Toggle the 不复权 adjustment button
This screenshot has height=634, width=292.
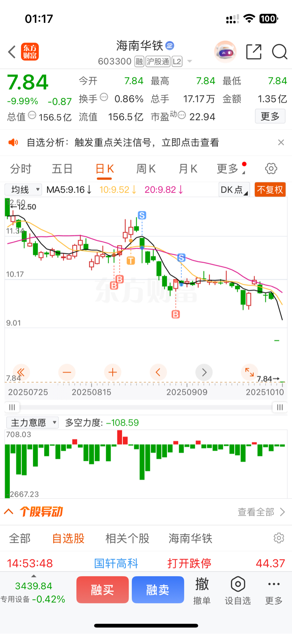[270, 189]
